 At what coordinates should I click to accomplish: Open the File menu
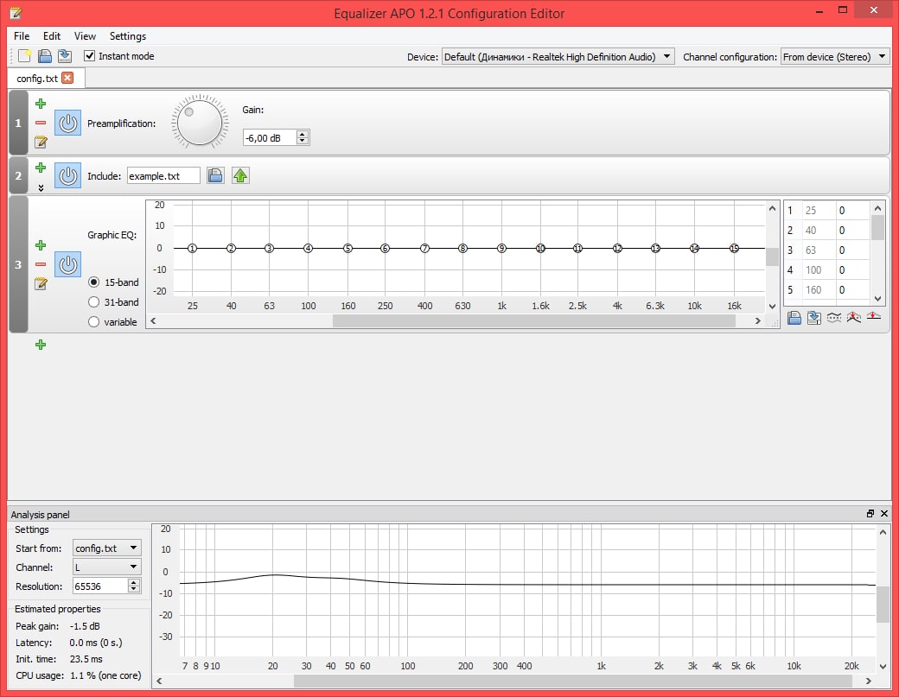(x=22, y=36)
